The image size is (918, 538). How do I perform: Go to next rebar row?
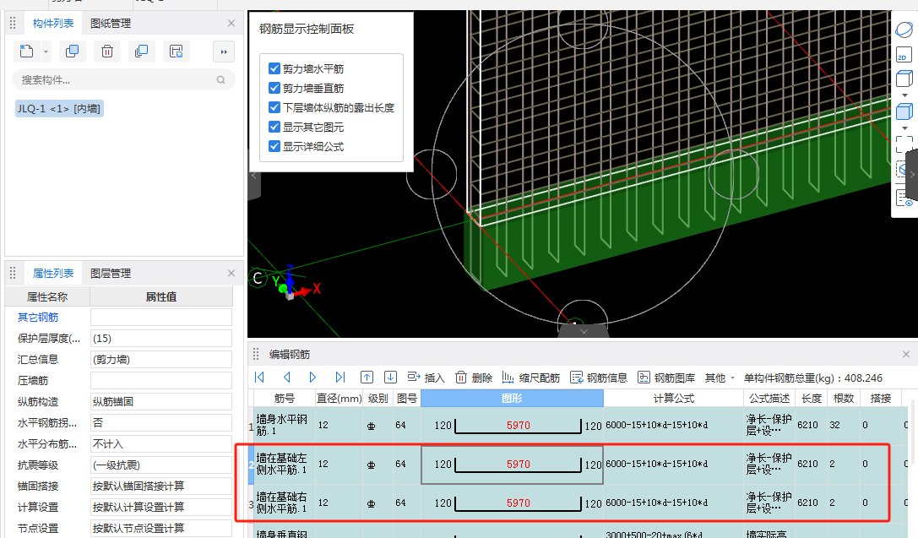point(312,378)
